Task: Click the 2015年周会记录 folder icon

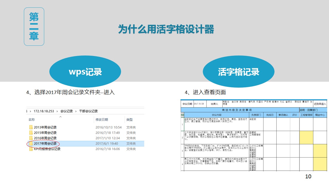Action: pyautogui.click(x=31, y=133)
